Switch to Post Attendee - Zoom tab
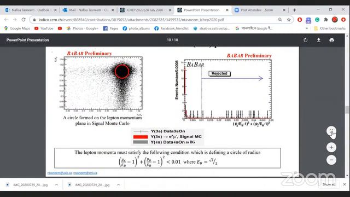This screenshot has height=197, width=350. [x=256, y=10]
